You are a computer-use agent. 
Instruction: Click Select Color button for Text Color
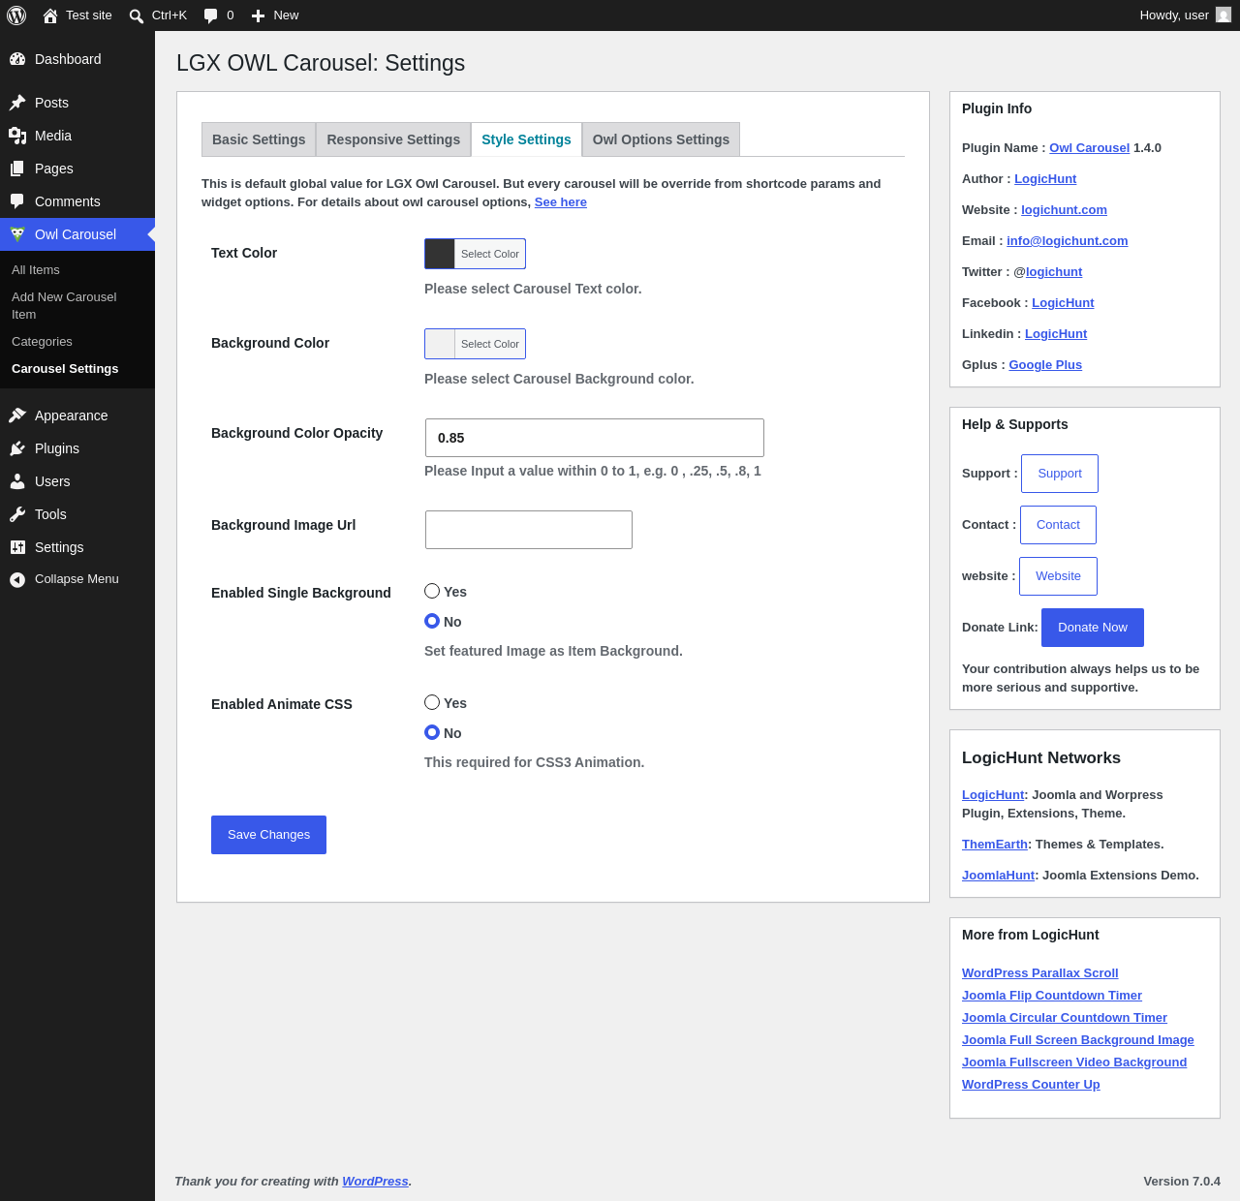pos(490,254)
